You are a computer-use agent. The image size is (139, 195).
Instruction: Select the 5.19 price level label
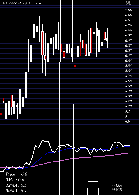coord(128,106)
